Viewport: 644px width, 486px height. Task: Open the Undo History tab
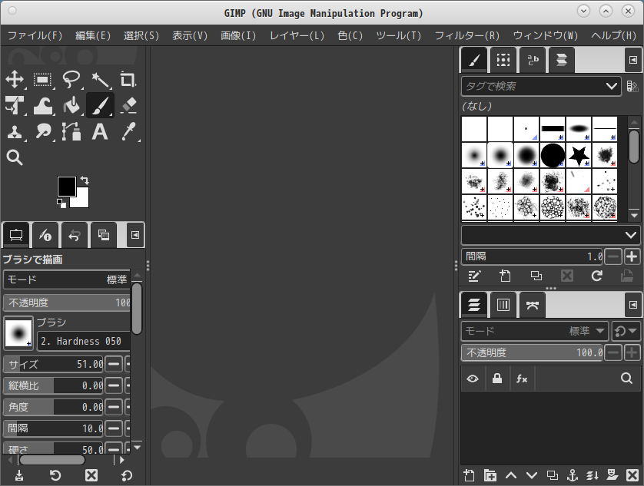74,235
